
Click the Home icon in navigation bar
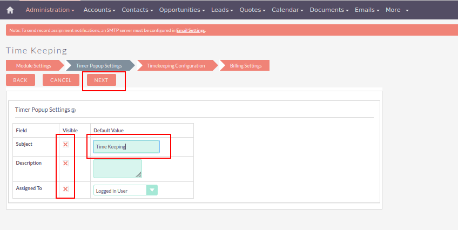pyautogui.click(x=10, y=10)
